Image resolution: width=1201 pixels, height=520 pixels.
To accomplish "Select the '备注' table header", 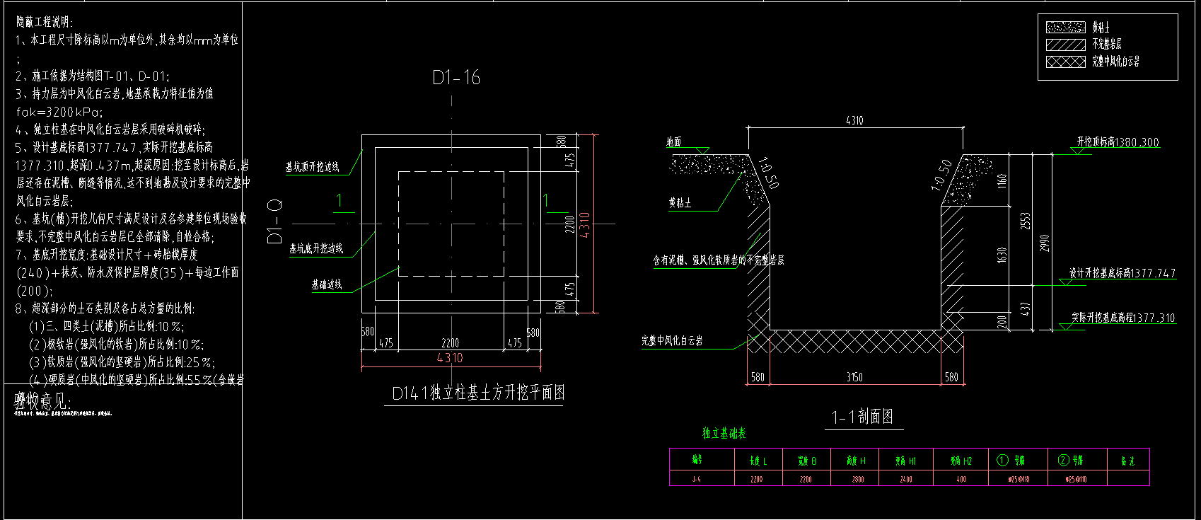I will (1127, 461).
